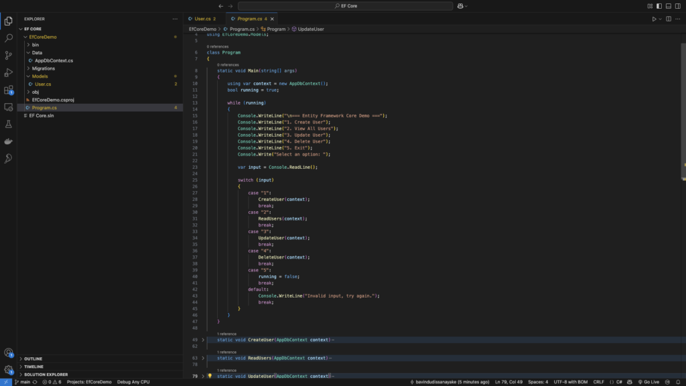Click the Copilot icon beside the search bar
Viewport: 686px width, 386px height.
(x=460, y=6)
